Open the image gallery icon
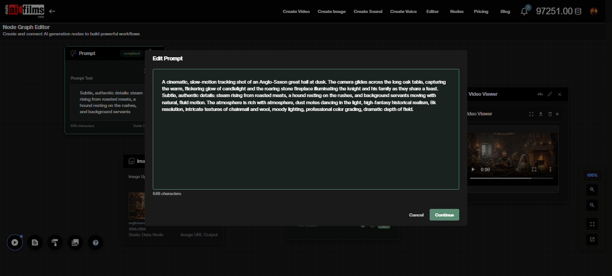This screenshot has width=612, height=276. tap(75, 242)
